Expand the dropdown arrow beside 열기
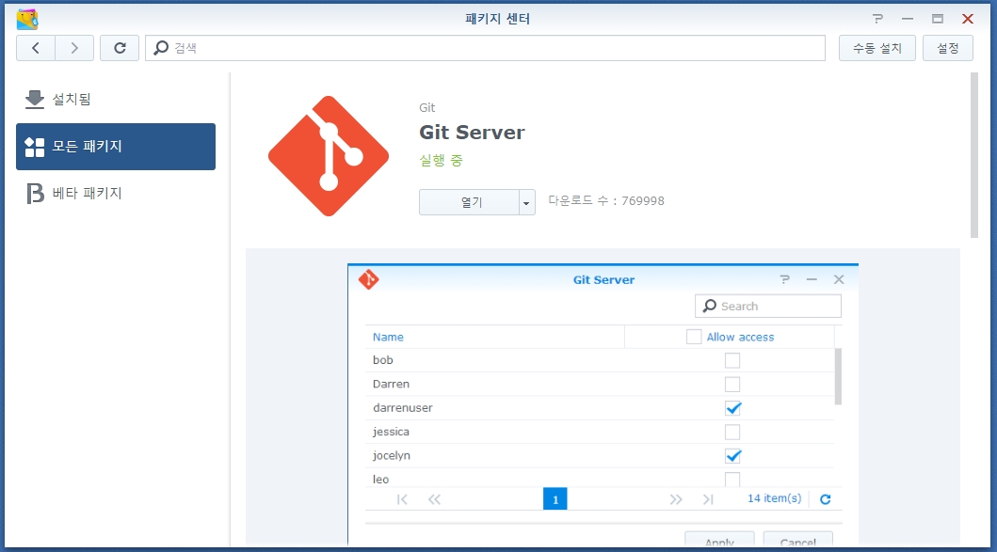The width and height of the screenshot is (997, 552). 526,202
